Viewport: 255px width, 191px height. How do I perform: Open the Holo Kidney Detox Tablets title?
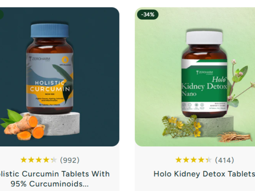tap(204, 174)
